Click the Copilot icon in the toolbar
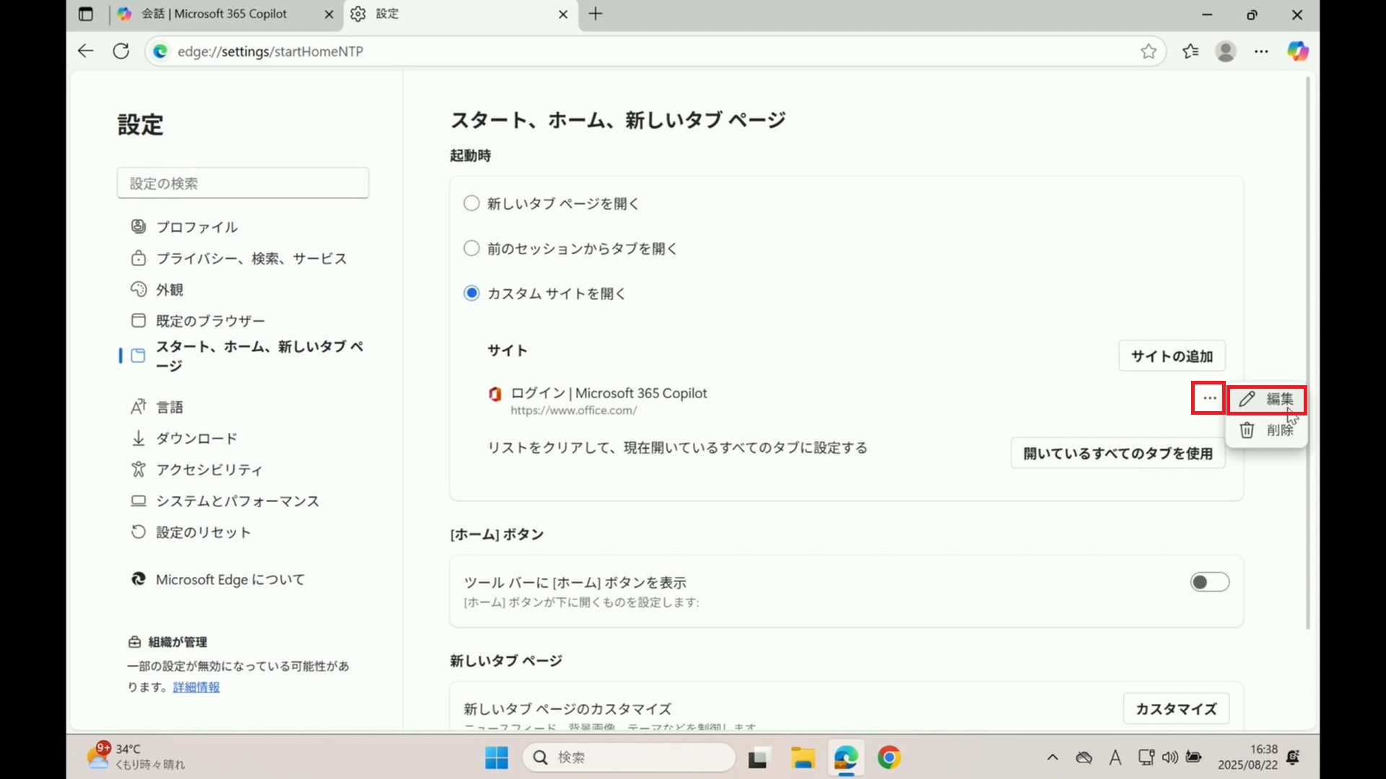 (x=1297, y=51)
